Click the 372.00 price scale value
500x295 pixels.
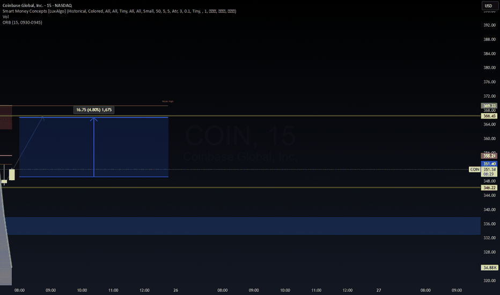pos(489,96)
